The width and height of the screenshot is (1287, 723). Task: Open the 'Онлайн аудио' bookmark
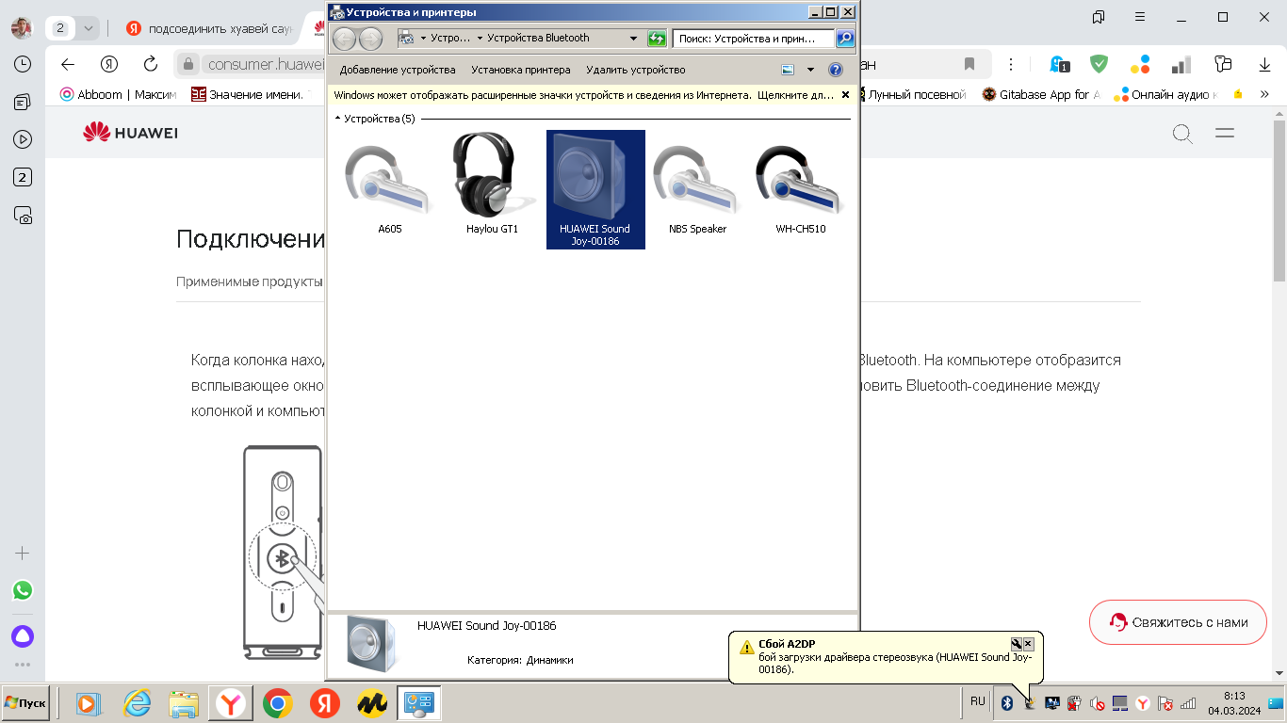[x=1165, y=94]
